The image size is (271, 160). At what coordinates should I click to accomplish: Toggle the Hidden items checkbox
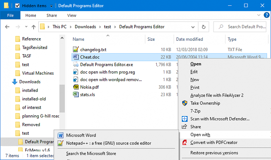click(17, 6)
